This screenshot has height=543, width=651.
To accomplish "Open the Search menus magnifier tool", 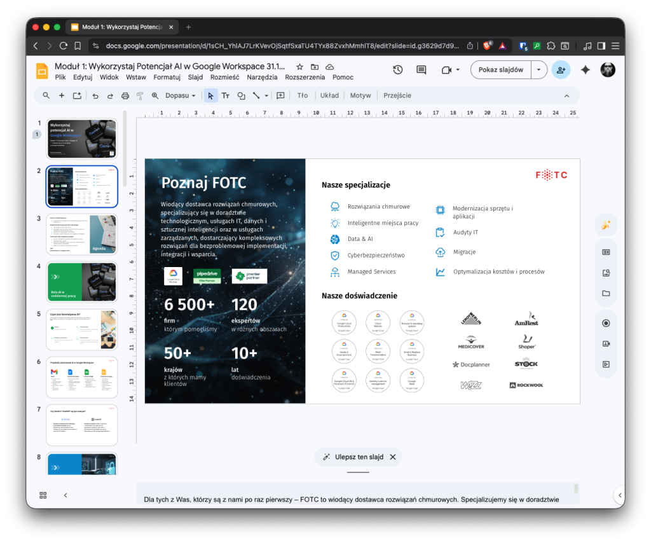I will (x=46, y=95).
